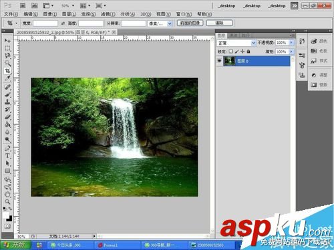Select the Lasso tool
This screenshot has width=334, height=250.
(7, 55)
